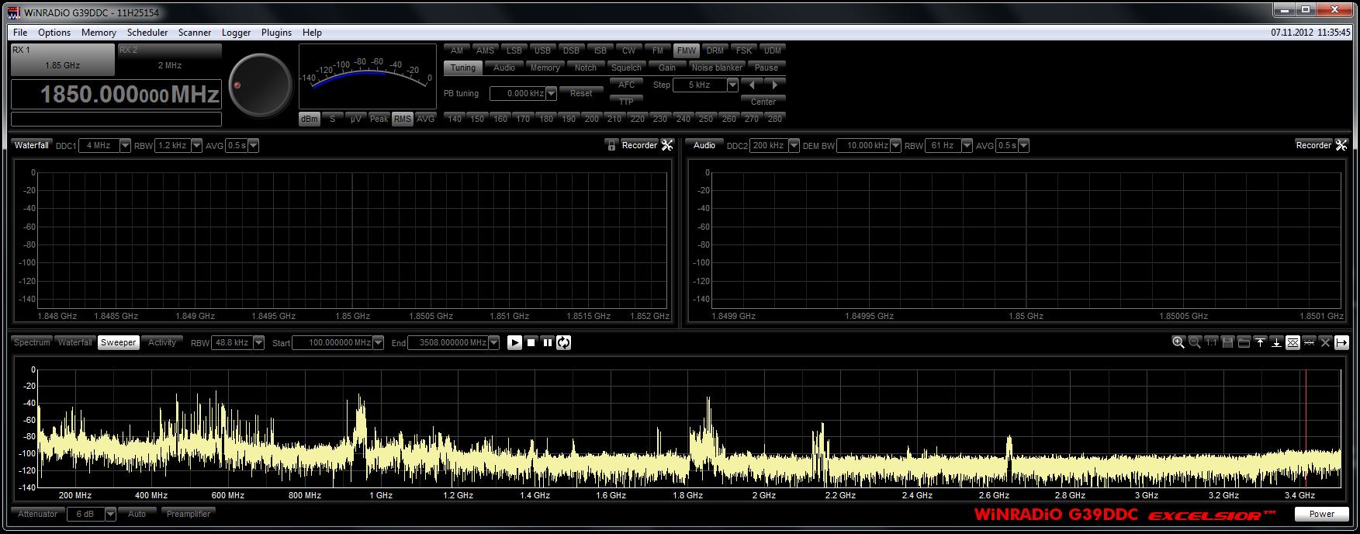Click the Auto attenuator button

(137, 514)
